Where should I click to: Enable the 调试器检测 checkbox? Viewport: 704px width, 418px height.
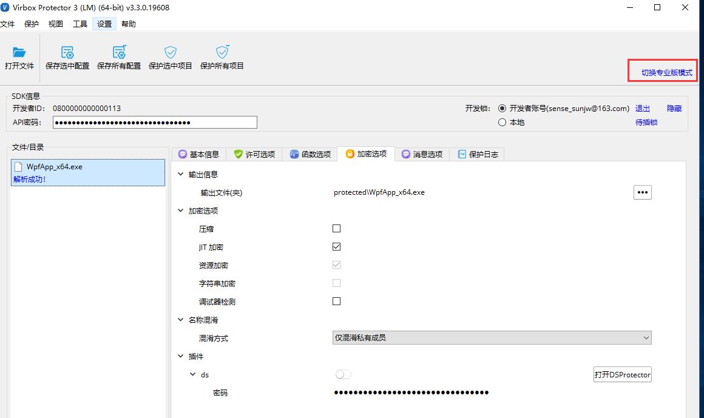[x=336, y=302]
